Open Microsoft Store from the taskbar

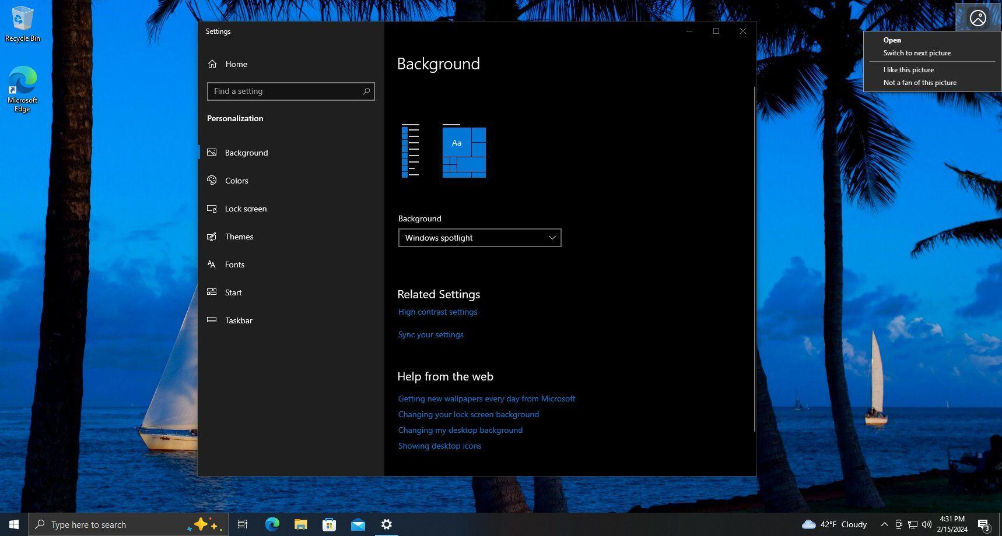329,524
